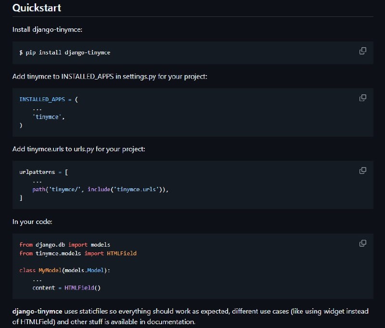
Task: Click the 'tinymce', string in INSTALLED_APPS block
Action: click(x=49, y=117)
